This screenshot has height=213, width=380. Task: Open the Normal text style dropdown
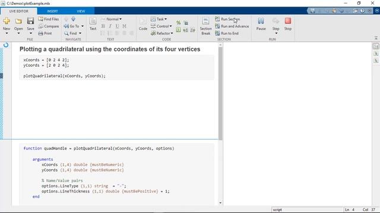click(x=111, y=19)
